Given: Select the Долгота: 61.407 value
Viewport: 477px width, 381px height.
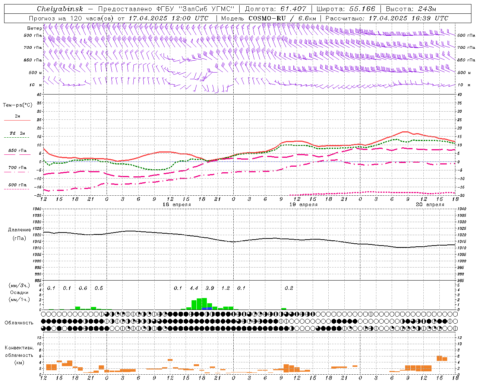Looking at the screenshot, I should pos(276,9).
